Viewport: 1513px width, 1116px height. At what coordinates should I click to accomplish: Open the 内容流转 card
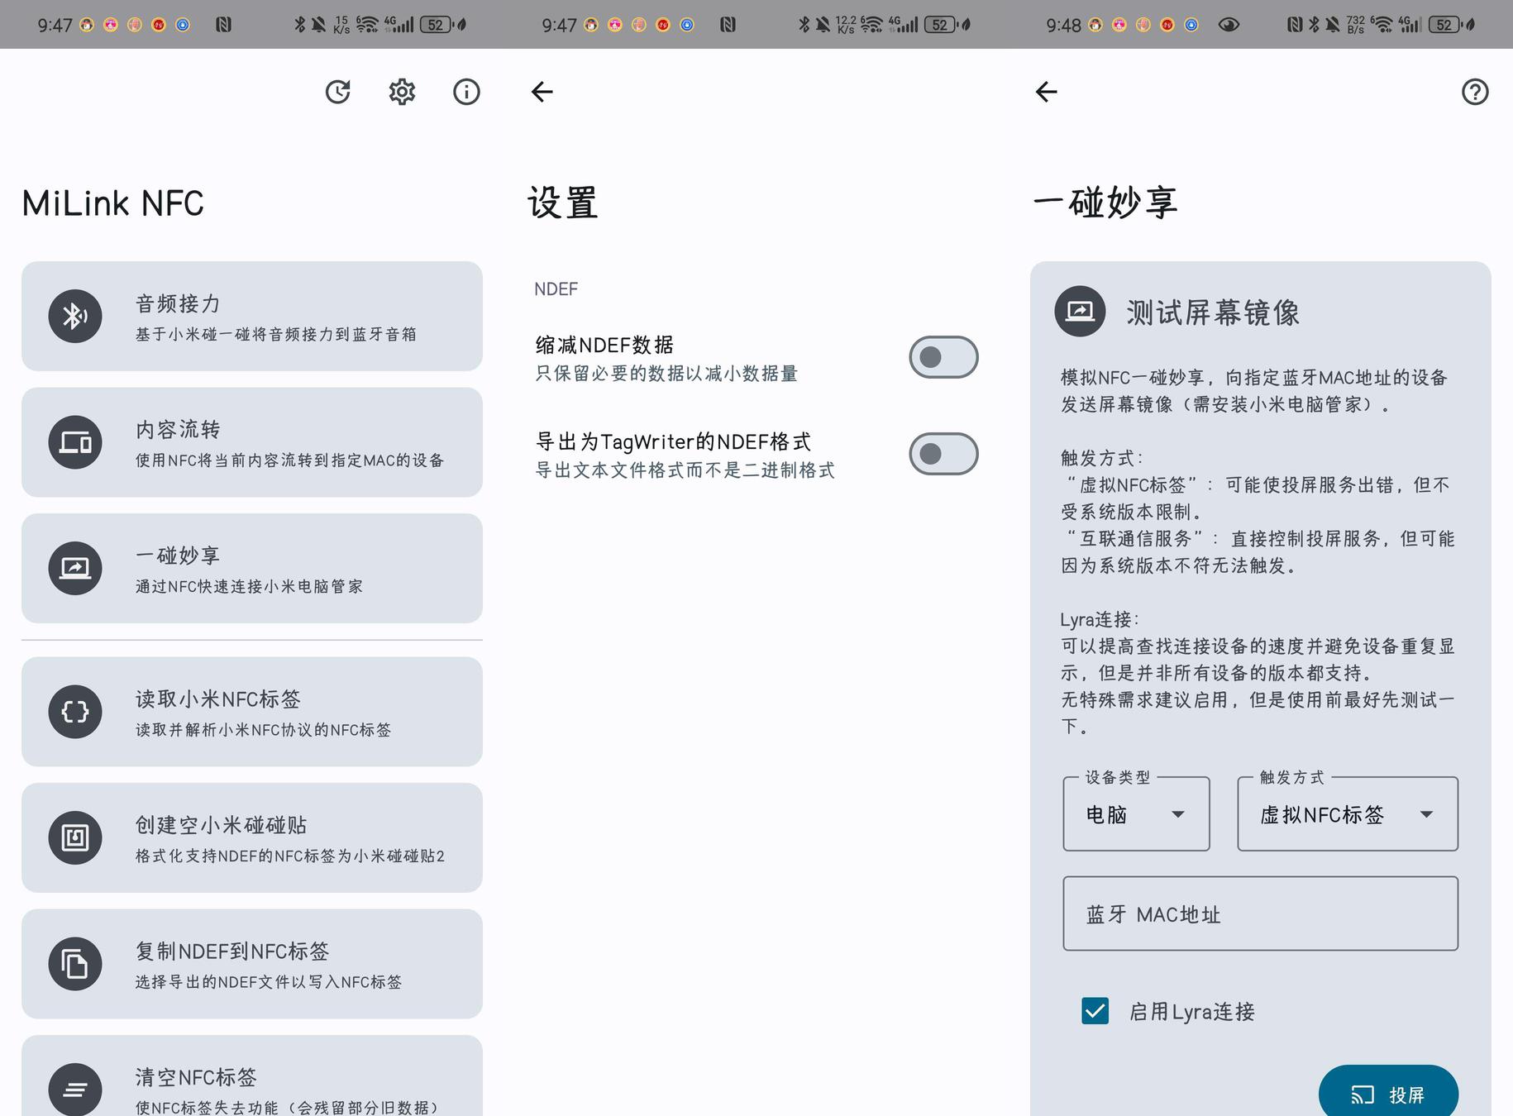pyautogui.click(x=252, y=442)
